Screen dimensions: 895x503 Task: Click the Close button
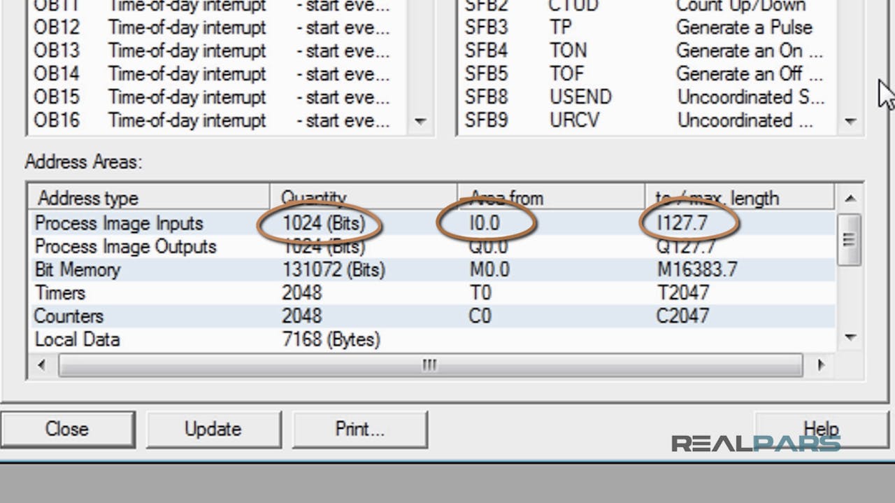coord(67,429)
